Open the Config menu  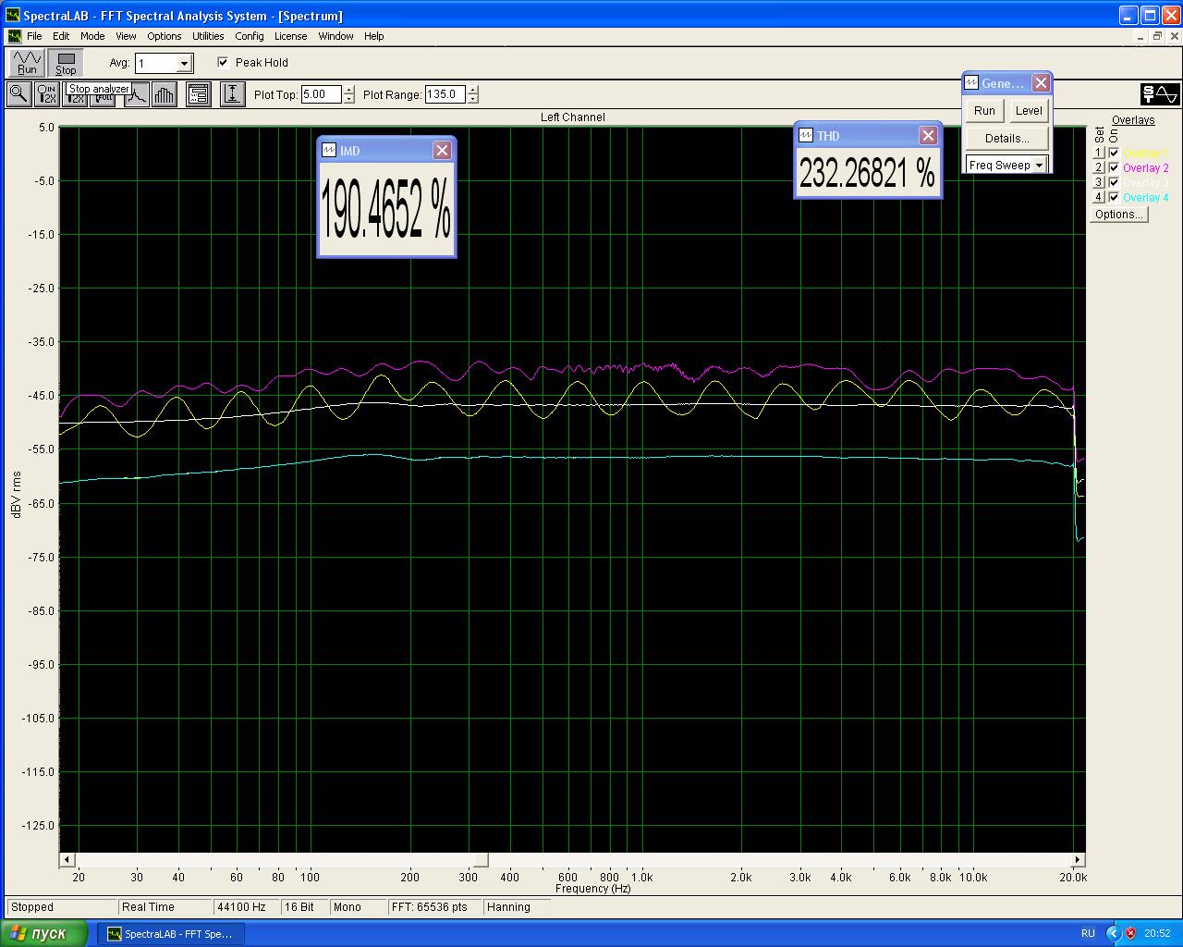pos(249,36)
